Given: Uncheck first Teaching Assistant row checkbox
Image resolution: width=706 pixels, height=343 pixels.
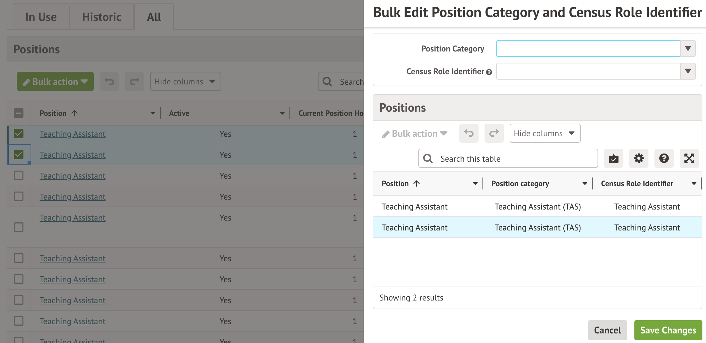Looking at the screenshot, I should 19,133.
